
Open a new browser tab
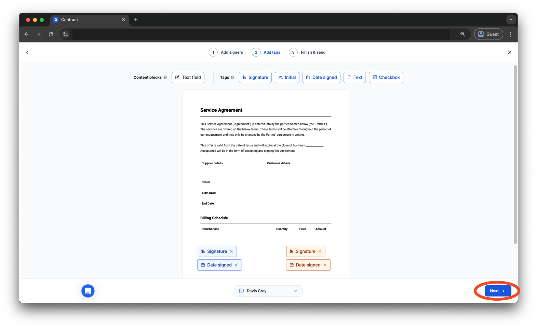[136, 20]
